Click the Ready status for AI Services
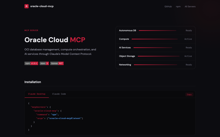 click(x=189, y=48)
